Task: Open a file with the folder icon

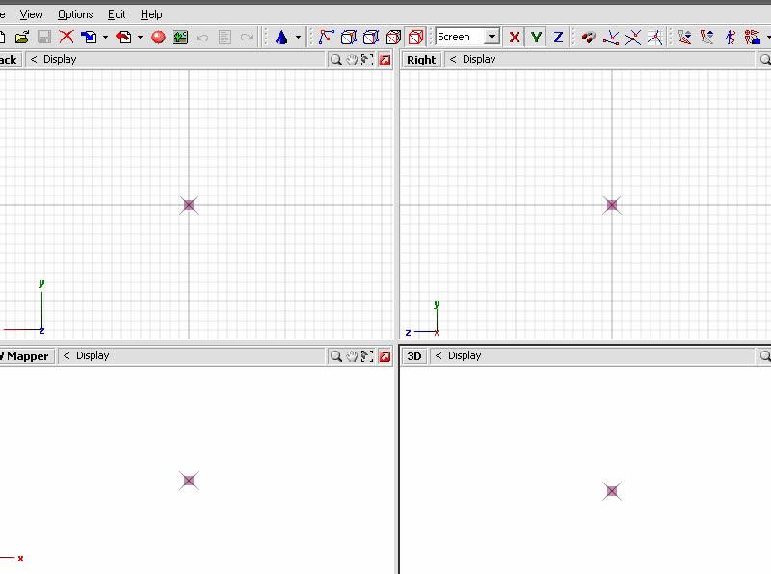Action: pyautogui.click(x=22, y=37)
